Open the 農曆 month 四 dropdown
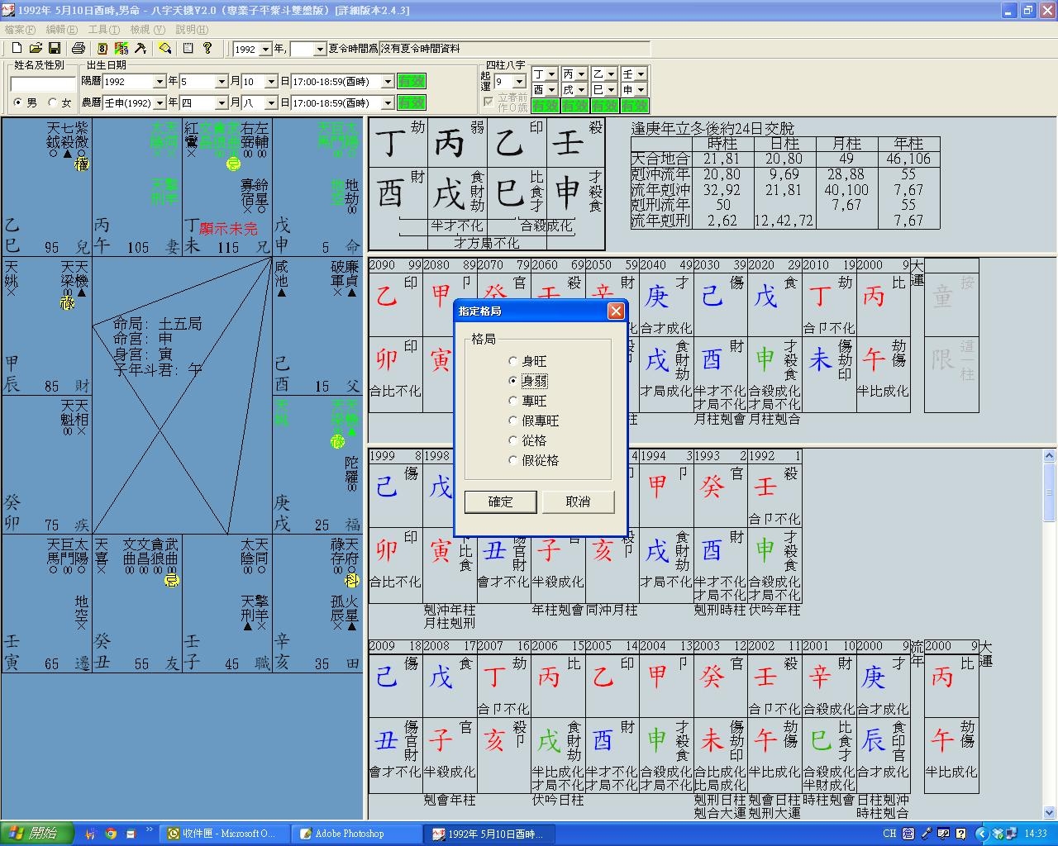The width and height of the screenshot is (1058, 846). pyautogui.click(x=221, y=103)
